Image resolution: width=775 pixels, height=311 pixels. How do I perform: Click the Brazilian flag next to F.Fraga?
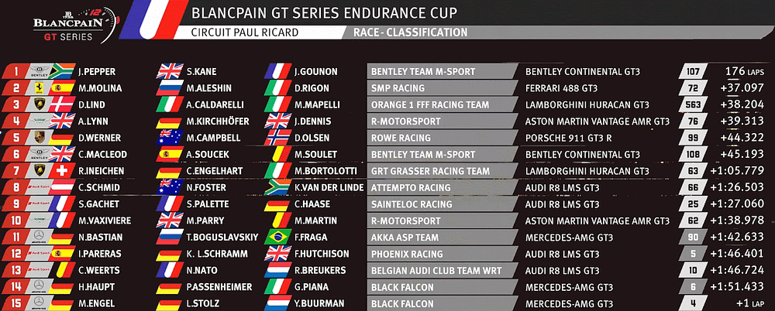point(277,237)
